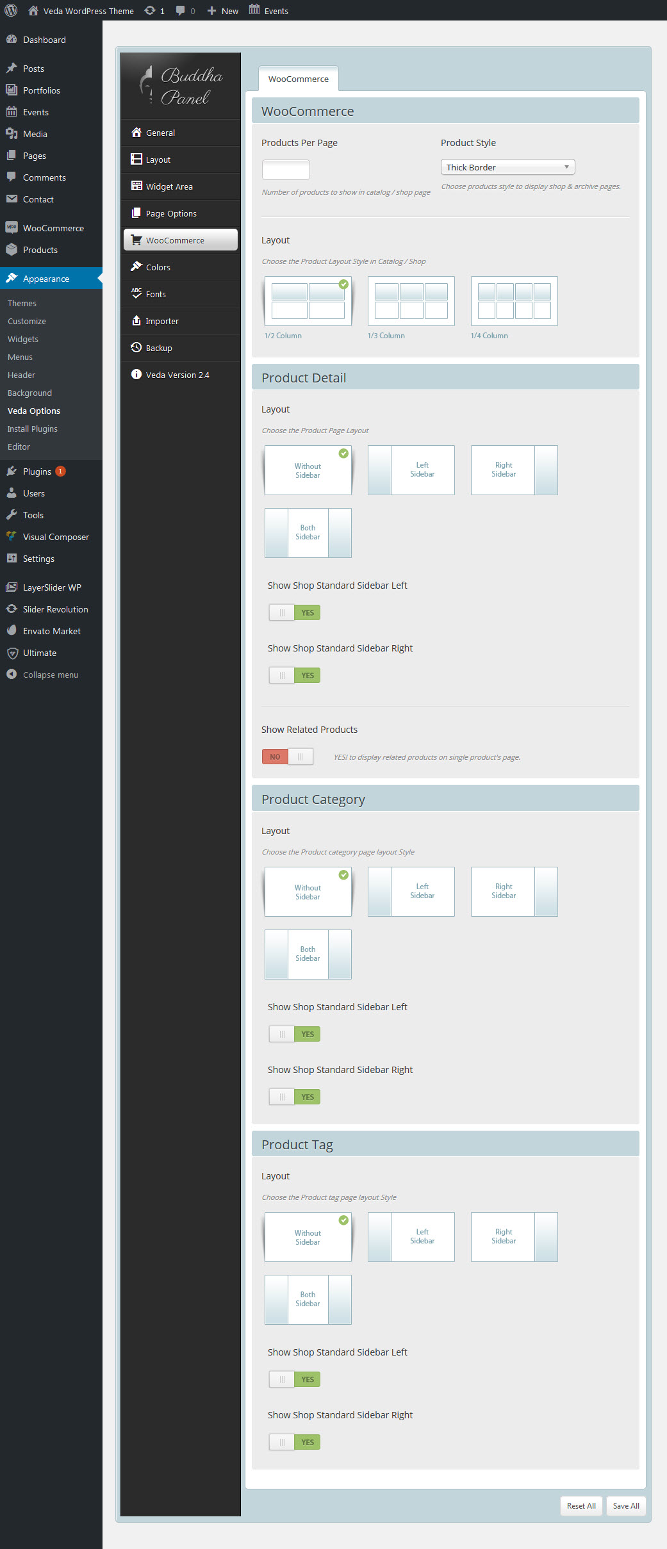667x1549 pixels.
Task: Click the Products box icon in sidebar
Action: pos(12,249)
